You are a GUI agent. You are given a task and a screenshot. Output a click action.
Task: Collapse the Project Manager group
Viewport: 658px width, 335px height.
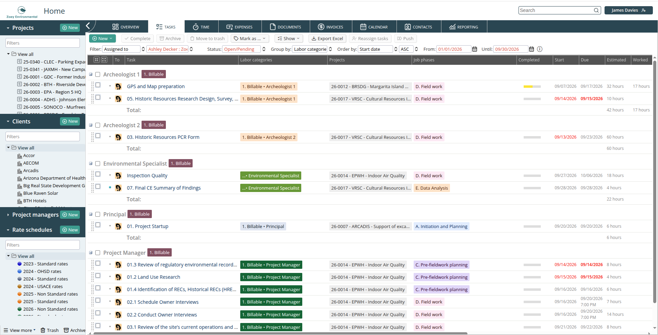click(x=91, y=253)
